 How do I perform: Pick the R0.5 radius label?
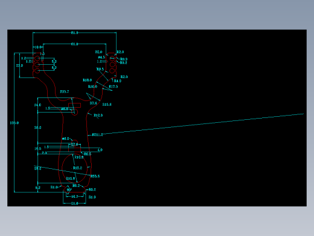click(x=88, y=154)
